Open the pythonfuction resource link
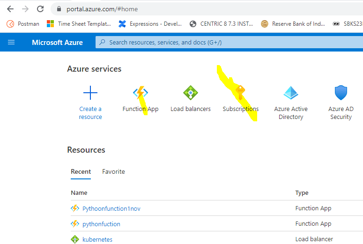This screenshot has height=244, width=363. (x=101, y=224)
